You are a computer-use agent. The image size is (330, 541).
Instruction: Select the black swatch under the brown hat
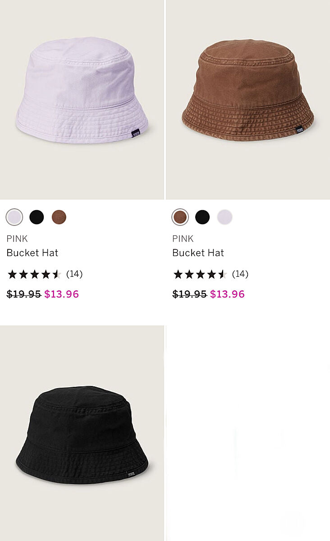click(x=202, y=217)
